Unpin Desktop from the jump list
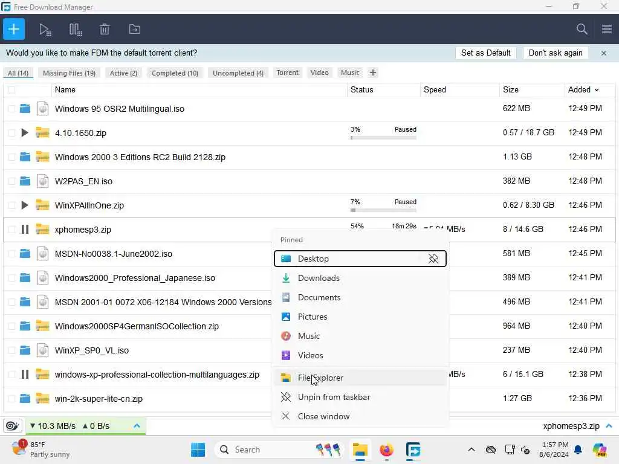619x464 pixels. [x=433, y=259]
